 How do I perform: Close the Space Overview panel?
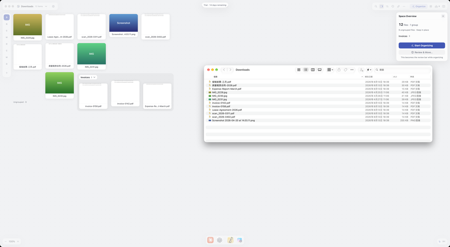coord(443,16)
